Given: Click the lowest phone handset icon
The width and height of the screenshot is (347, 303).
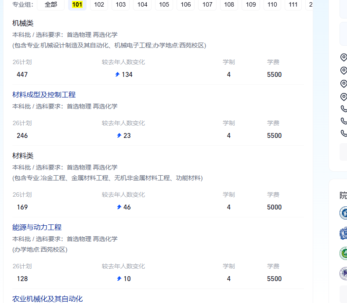Looking at the screenshot, I should [343, 133].
